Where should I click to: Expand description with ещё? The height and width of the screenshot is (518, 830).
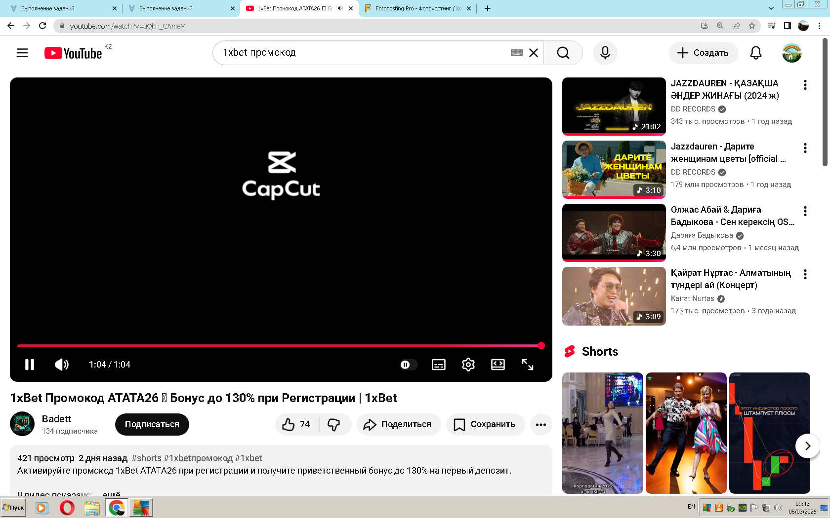[x=112, y=493]
